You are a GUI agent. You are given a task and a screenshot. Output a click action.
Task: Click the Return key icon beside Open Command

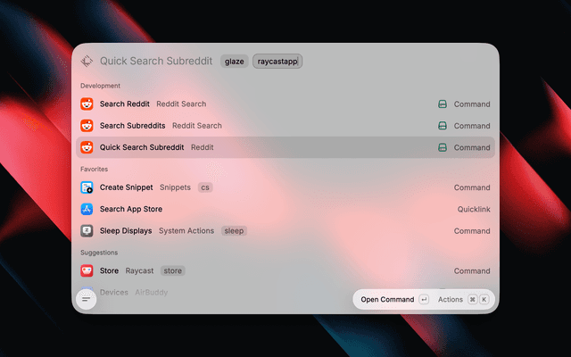pyautogui.click(x=424, y=300)
